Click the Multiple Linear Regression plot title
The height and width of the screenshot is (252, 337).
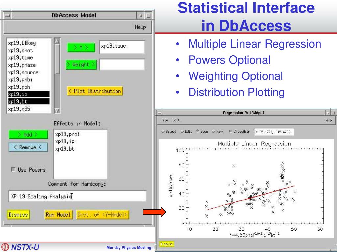pyautogui.click(x=254, y=144)
